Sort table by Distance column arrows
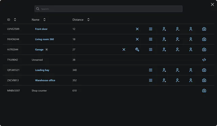The height and width of the screenshot is (126, 217). [x=88, y=20]
